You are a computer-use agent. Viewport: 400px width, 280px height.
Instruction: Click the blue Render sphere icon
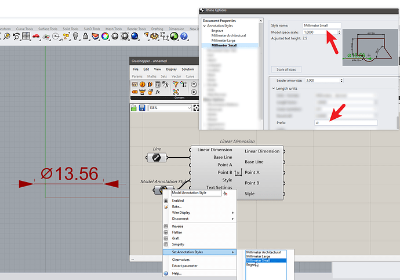[134, 36]
